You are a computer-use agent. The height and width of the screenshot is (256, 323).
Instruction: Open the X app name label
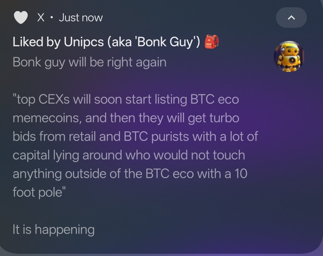[41, 17]
